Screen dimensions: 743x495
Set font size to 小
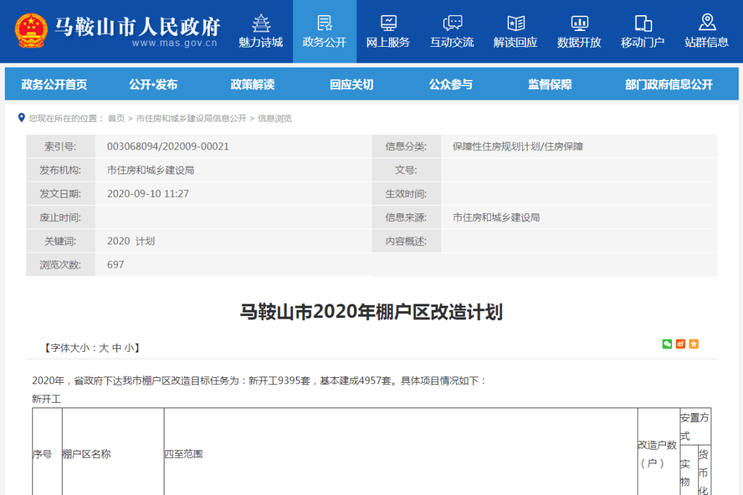coord(130,347)
